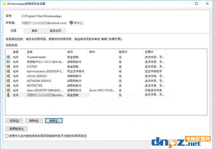Image resolution: width=213 pixels, height=150 pixels.
Task: Click the 更改(C) owner link
Action: click(x=79, y=23)
